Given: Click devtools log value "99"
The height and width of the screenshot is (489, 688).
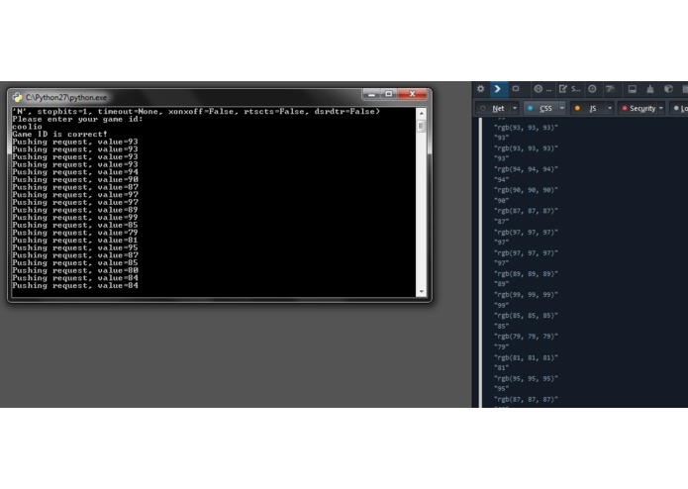Looking at the screenshot, I should click(x=501, y=305).
